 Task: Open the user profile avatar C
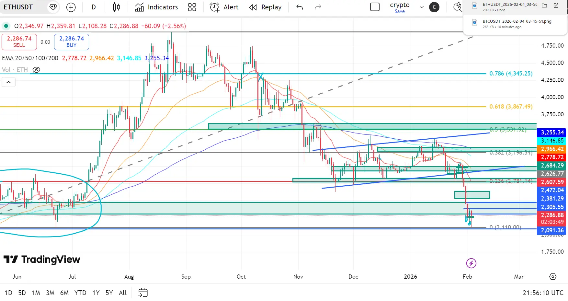click(434, 7)
